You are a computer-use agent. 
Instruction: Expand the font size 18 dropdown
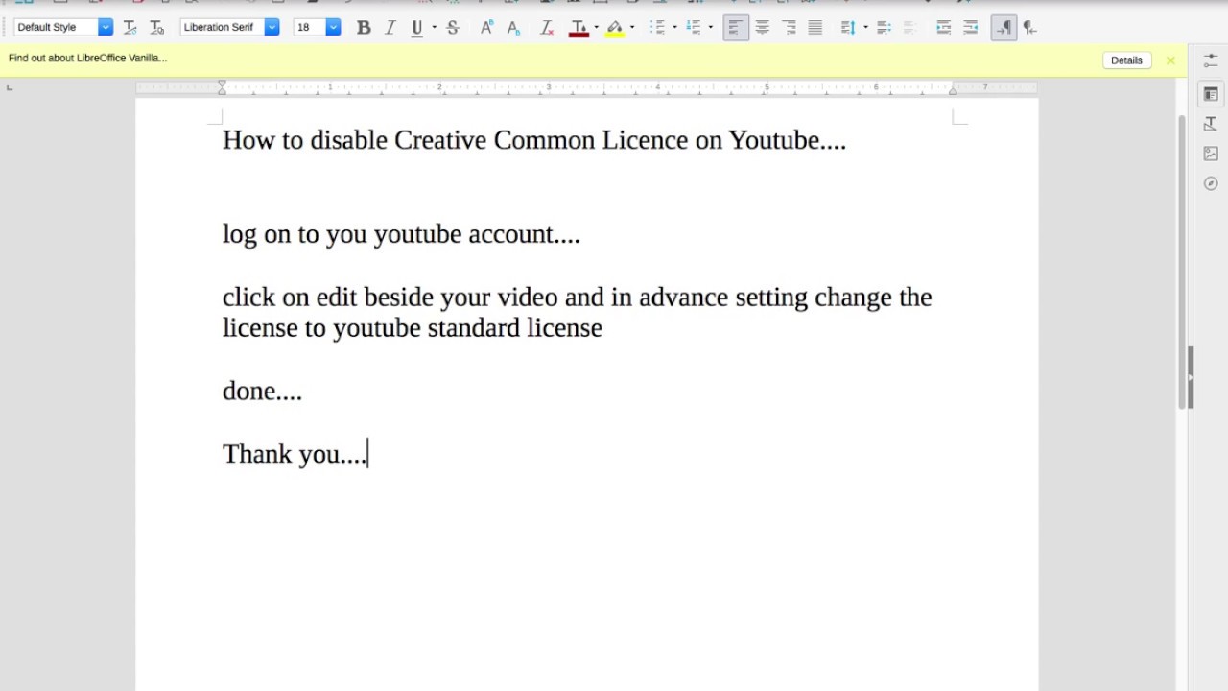(333, 28)
